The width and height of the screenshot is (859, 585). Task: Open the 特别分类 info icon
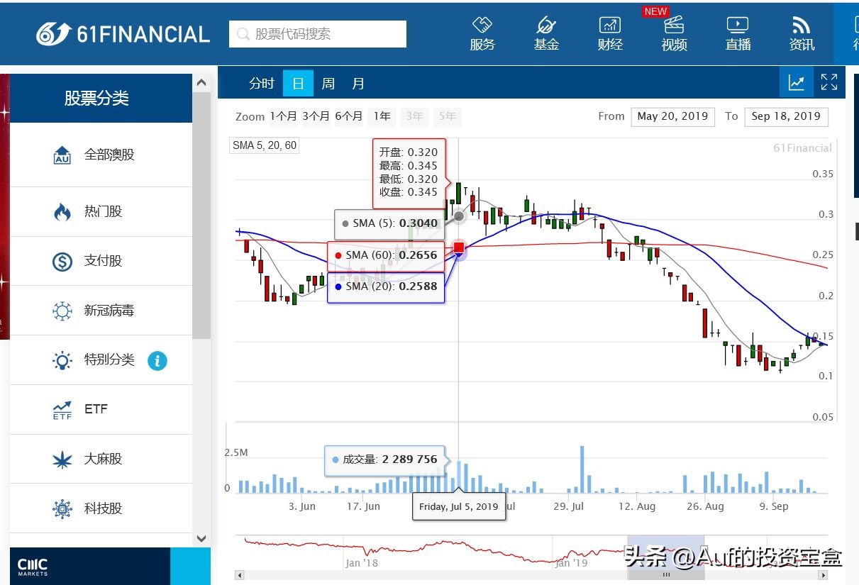pyautogui.click(x=157, y=360)
